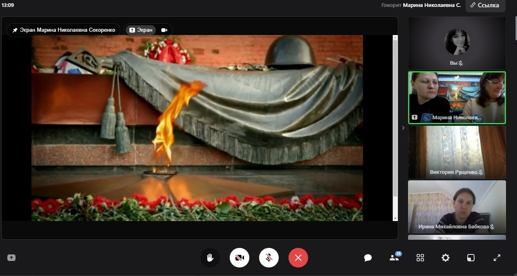Open the chat panel
Image resolution: width=517 pixels, height=276 pixels.
(x=368, y=258)
